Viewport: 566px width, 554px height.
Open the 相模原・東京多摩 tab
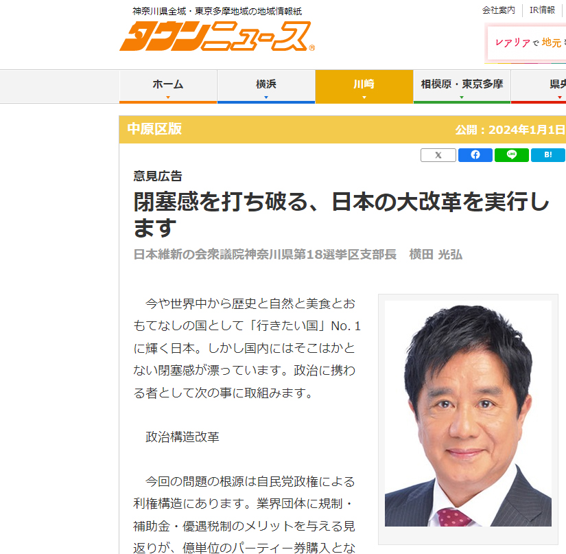click(x=462, y=86)
